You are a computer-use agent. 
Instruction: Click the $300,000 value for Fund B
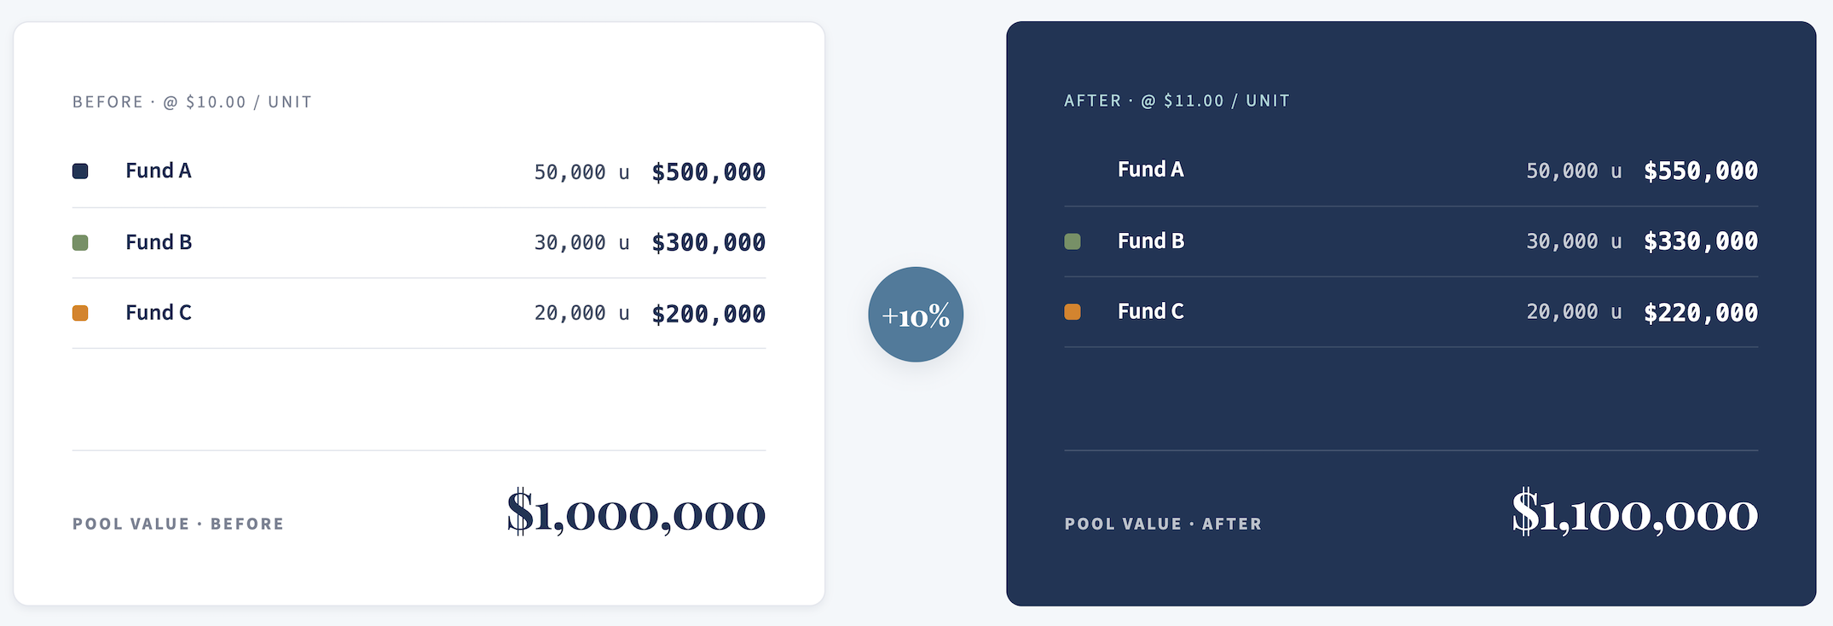click(x=708, y=243)
